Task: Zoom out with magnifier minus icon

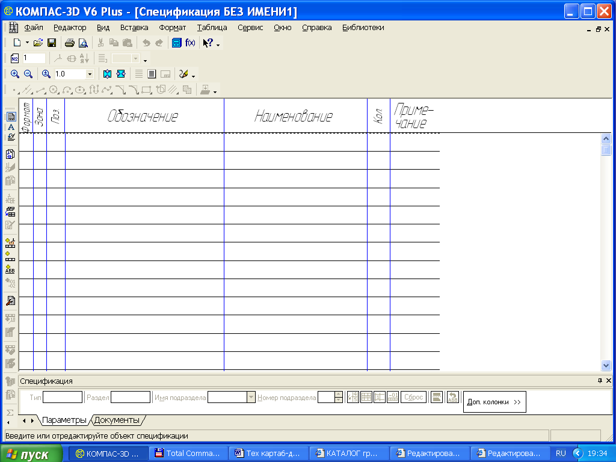Action: pyautogui.click(x=28, y=74)
